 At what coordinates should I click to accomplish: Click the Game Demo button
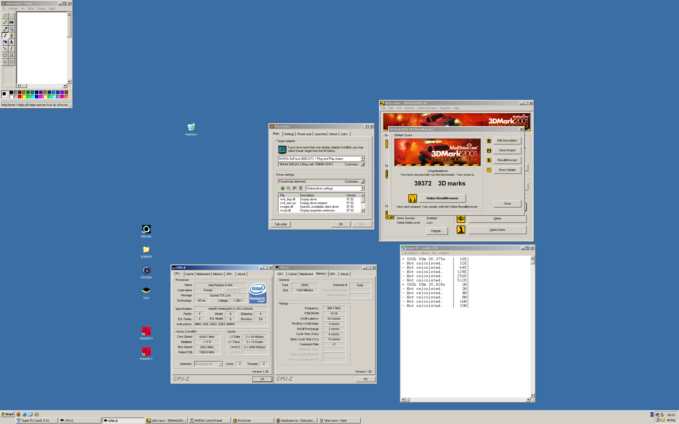pos(497,230)
